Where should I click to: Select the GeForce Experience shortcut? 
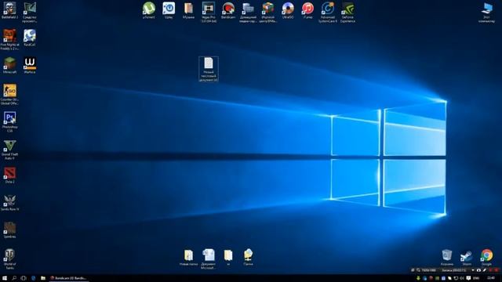pos(347,13)
